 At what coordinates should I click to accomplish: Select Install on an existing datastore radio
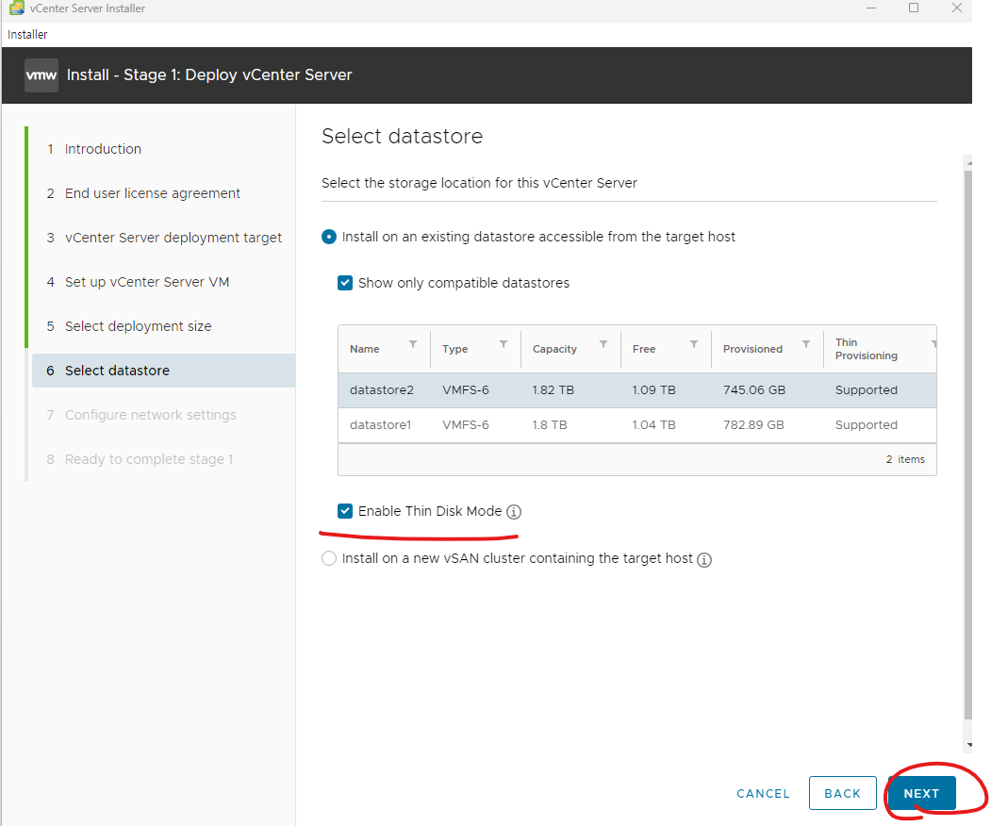pyautogui.click(x=329, y=237)
